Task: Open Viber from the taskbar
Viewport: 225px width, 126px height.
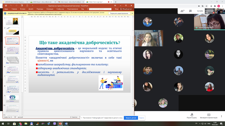Action: pos(54,124)
